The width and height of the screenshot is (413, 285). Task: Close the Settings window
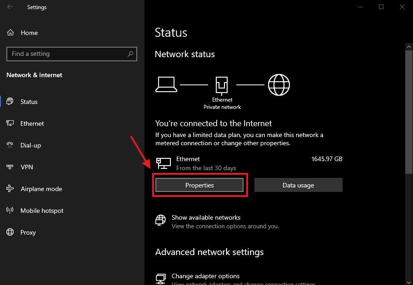click(402, 7)
